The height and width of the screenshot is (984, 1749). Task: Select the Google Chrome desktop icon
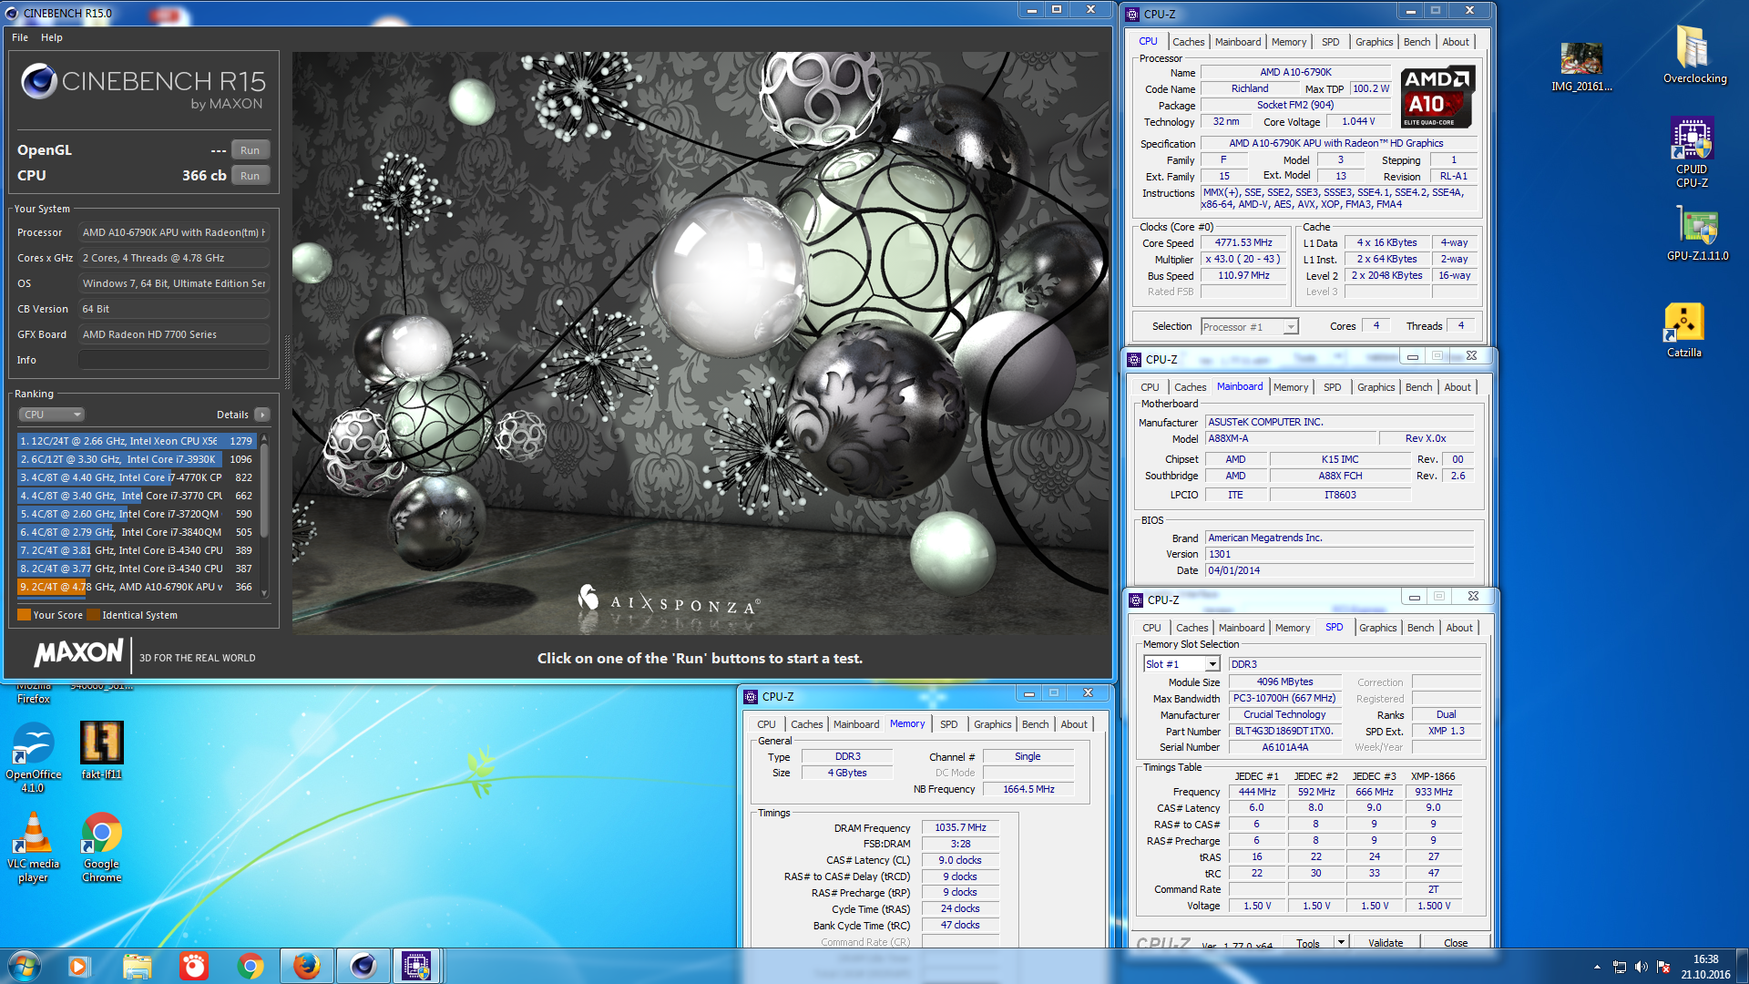click(101, 847)
